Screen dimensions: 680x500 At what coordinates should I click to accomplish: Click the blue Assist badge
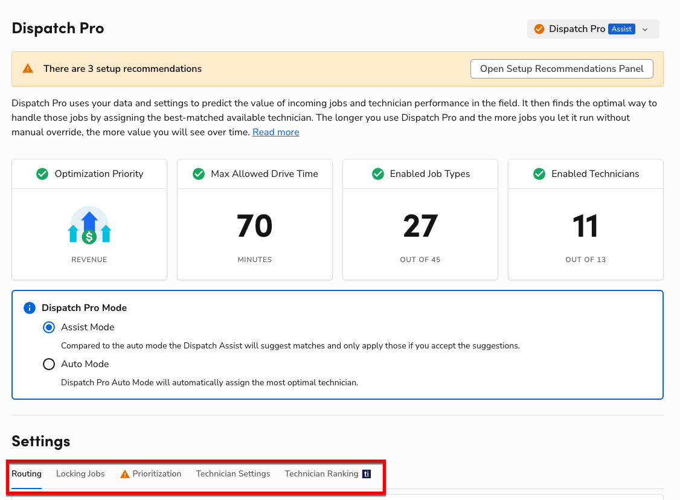pyautogui.click(x=621, y=28)
